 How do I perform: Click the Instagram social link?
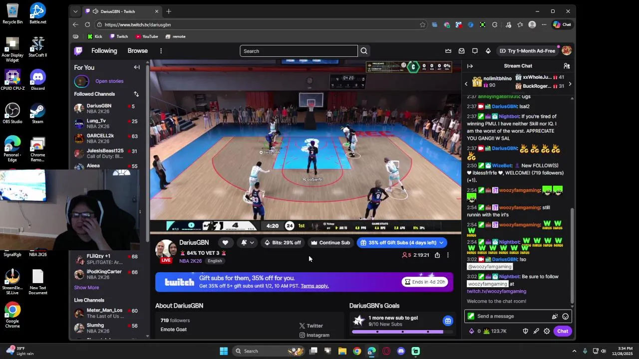pyautogui.click(x=314, y=335)
